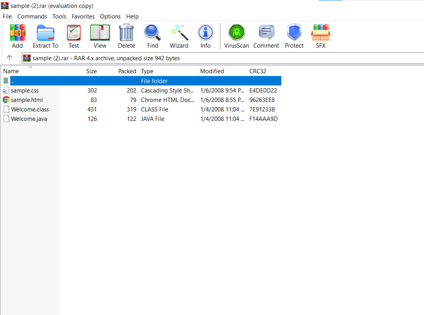Click the Add archive toolbar icon
The image size is (424, 315).
[17, 36]
